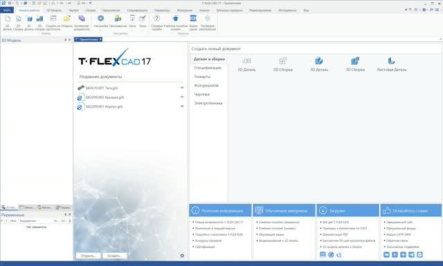Switch to the Измерение ribbon tab
The image size is (443, 266).
coord(185,10)
